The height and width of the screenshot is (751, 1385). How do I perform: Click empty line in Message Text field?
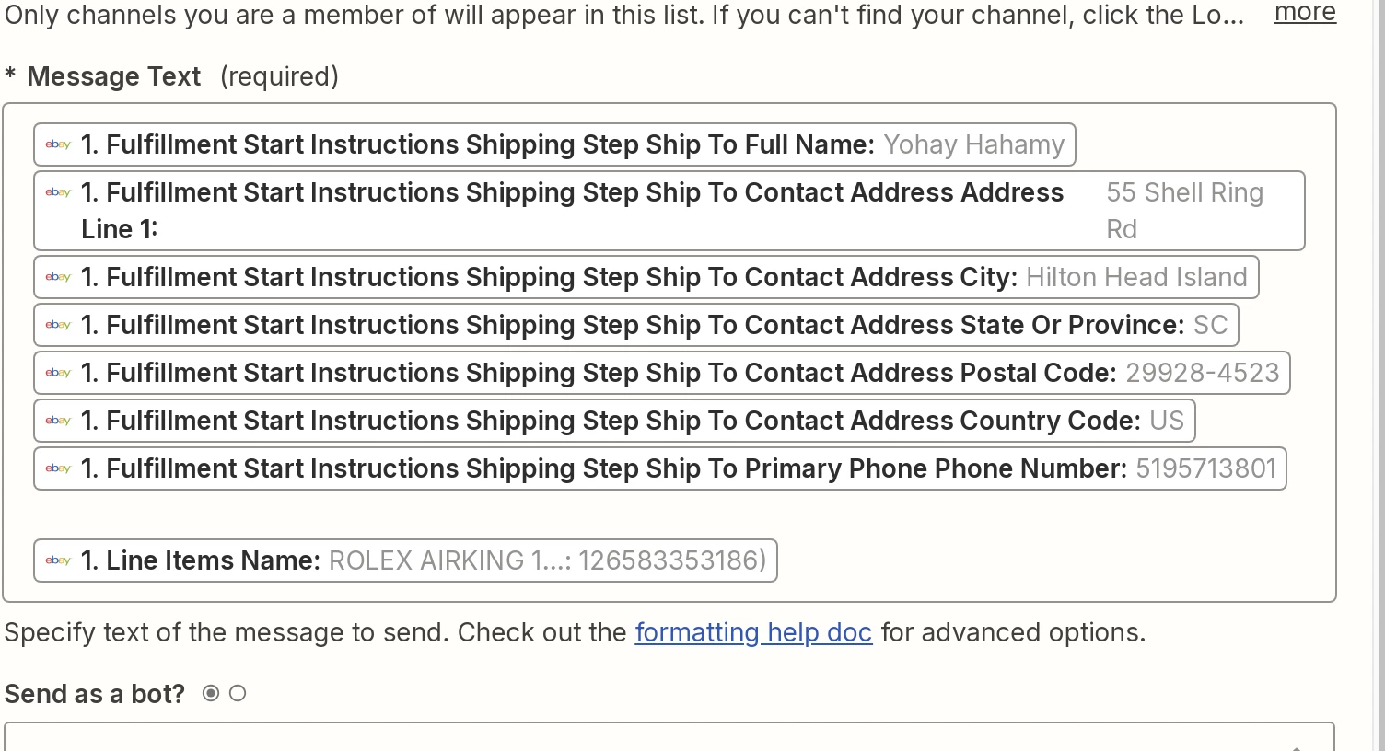[x=645, y=514]
